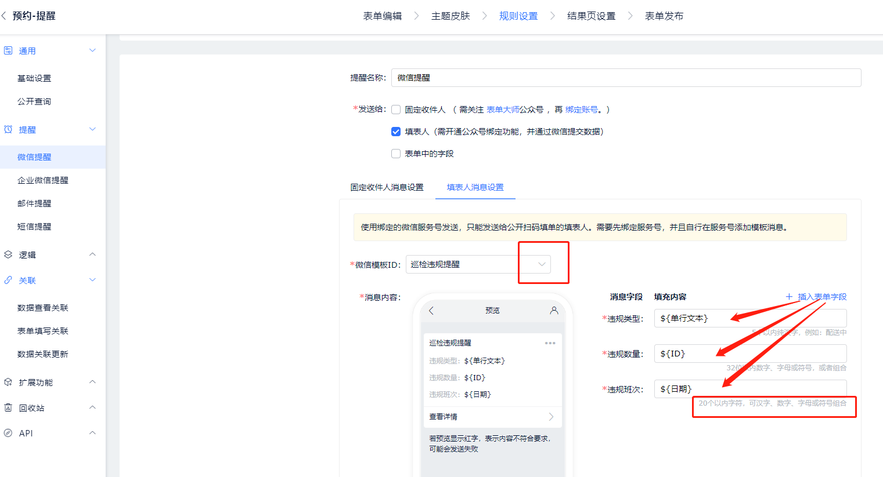Click the API compass icon in sidebar
Viewport: 883px width, 477px height.
pos(8,434)
